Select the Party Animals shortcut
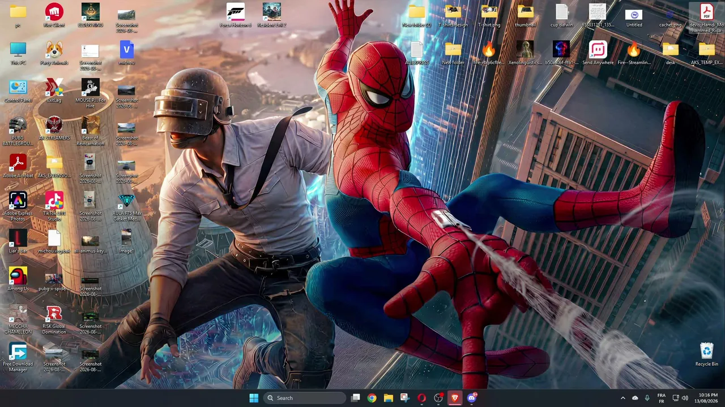The height and width of the screenshot is (407, 725). pos(54,53)
